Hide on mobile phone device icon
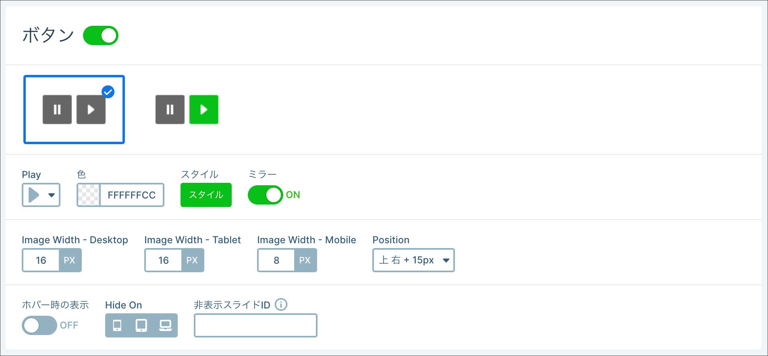This screenshot has height=356, width=768. click(x=117, y=325)
